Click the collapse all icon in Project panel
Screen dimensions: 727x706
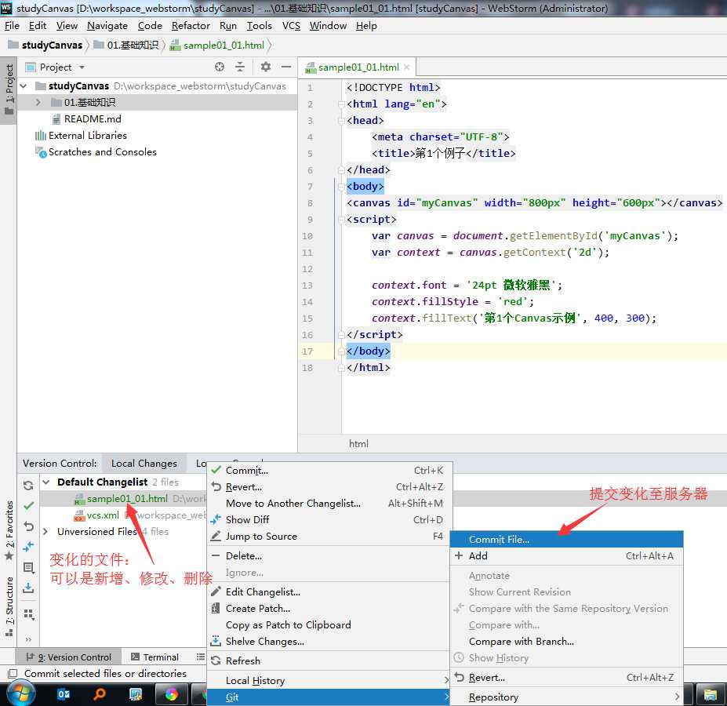[240, 67]
